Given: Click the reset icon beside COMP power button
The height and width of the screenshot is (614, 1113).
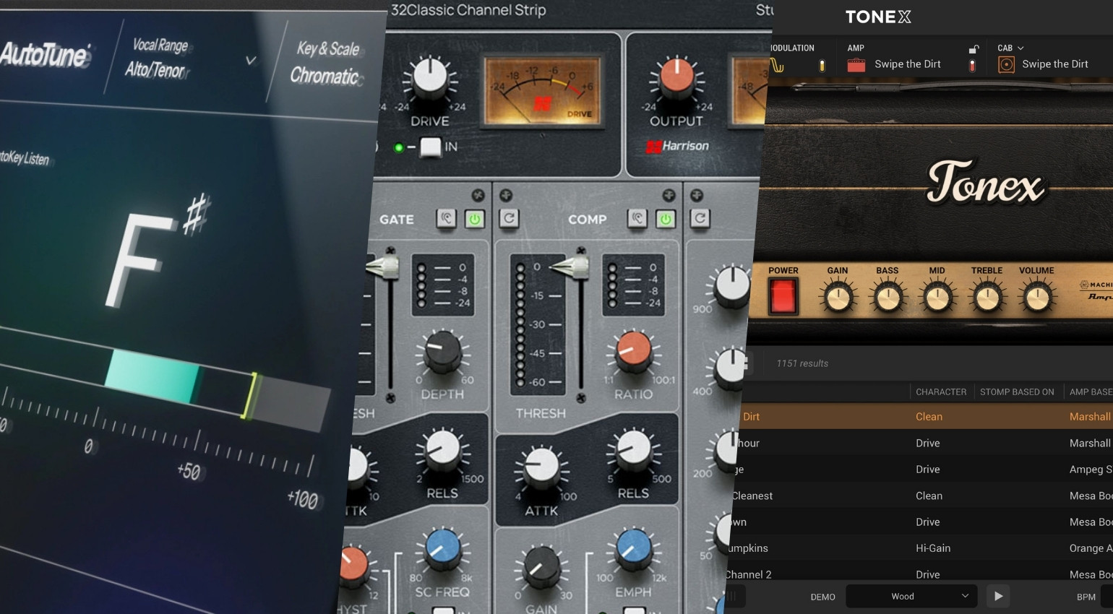Looking at the screenshot, I should pyautogui.click(x=700, y=219).
